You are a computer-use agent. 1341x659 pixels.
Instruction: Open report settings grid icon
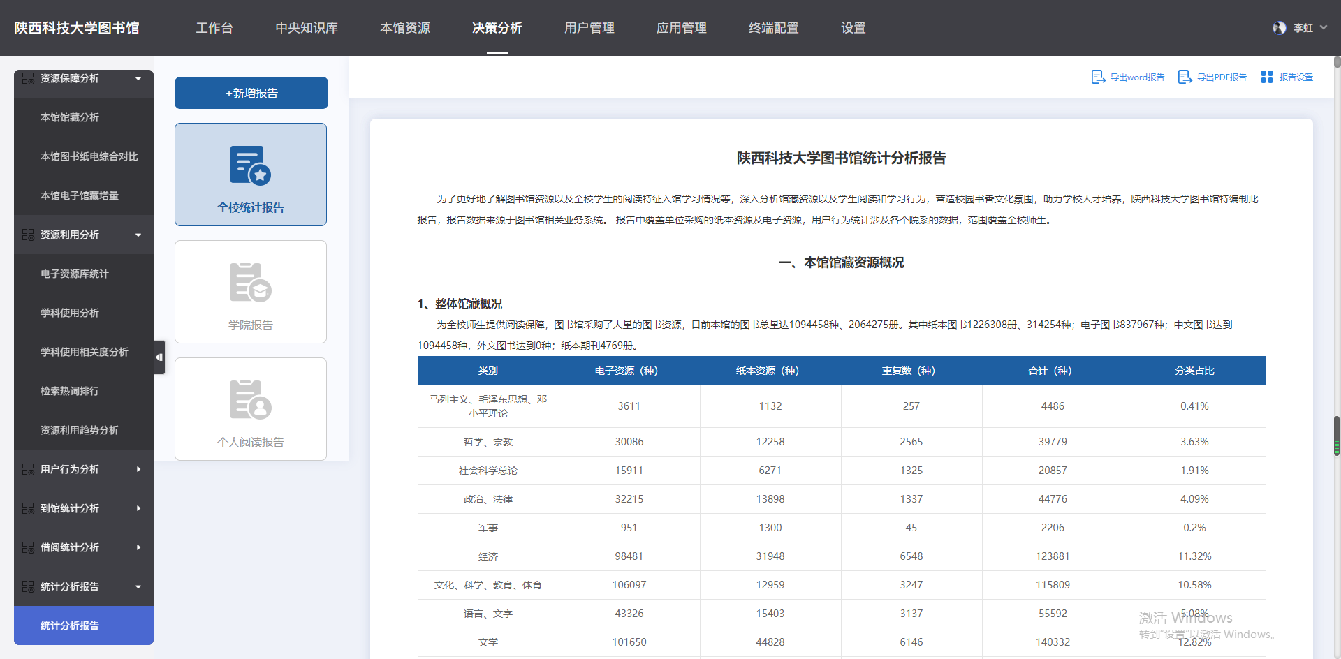(x=1266, y=77)
